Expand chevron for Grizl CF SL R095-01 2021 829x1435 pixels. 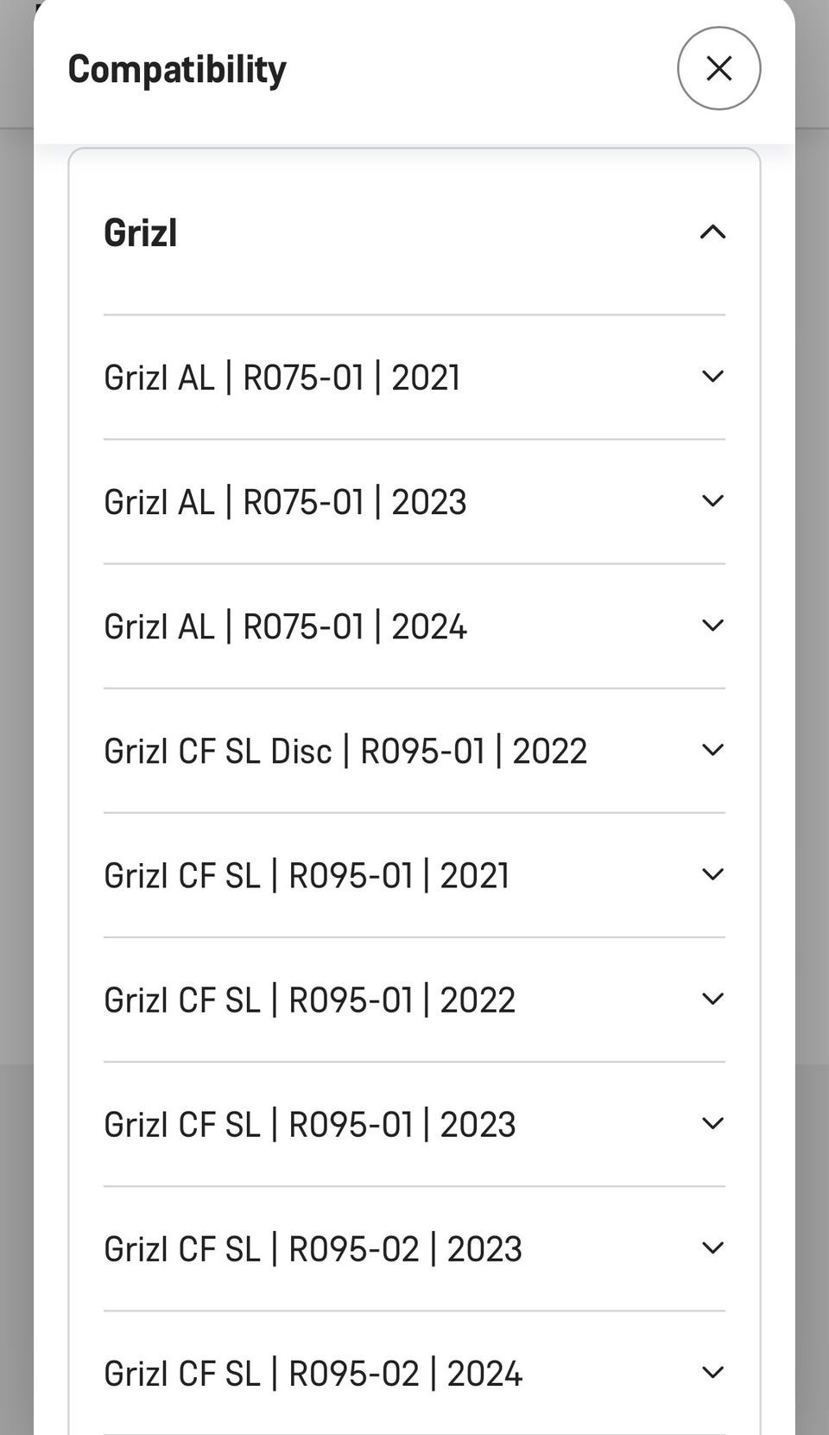pyautogui.click(x=712, y=874)
